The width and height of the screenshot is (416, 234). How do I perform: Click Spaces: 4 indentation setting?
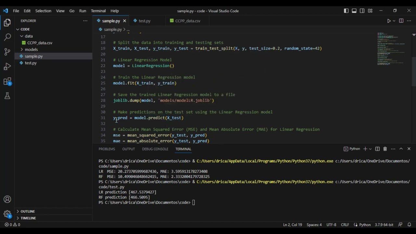314,225
